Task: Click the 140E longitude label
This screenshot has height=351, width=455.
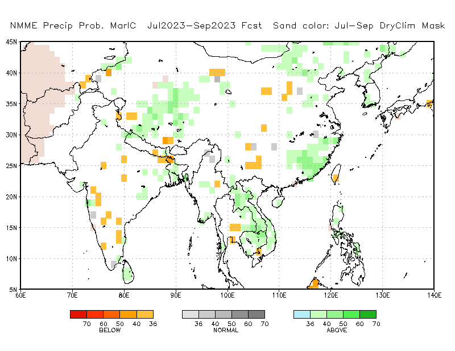Action: 434,295
